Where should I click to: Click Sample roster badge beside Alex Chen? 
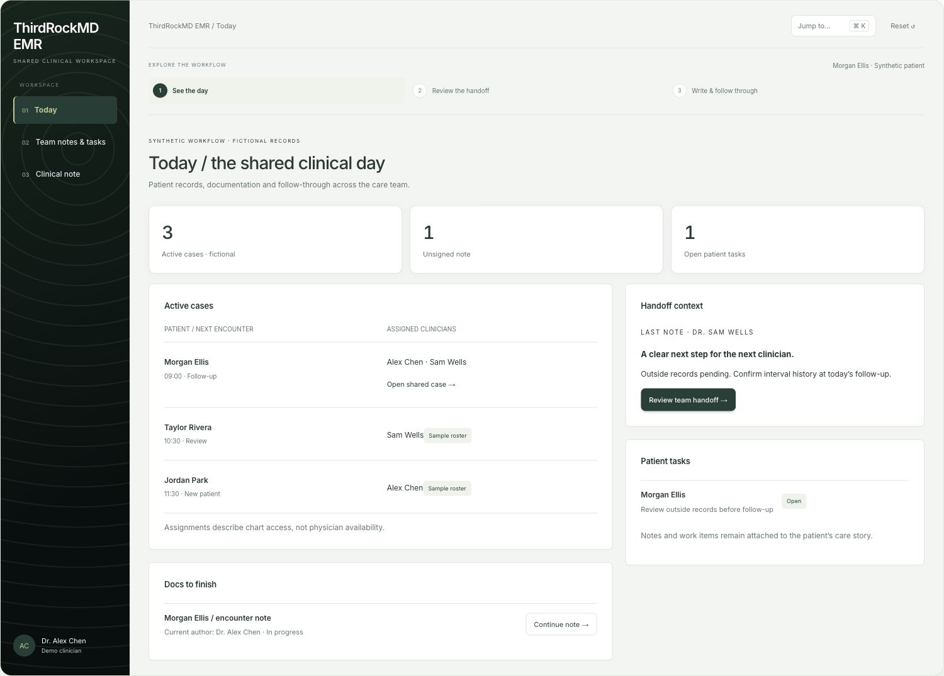[447, 488]
